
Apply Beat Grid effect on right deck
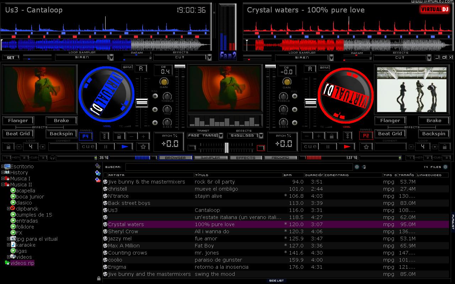click(390, 134)
